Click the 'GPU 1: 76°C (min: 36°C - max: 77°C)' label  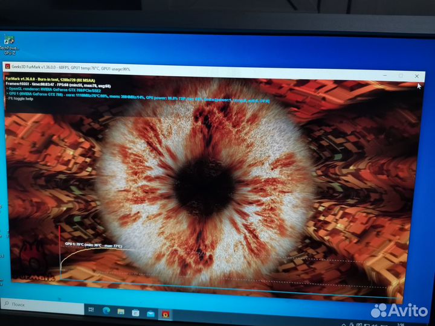[94, 245]
